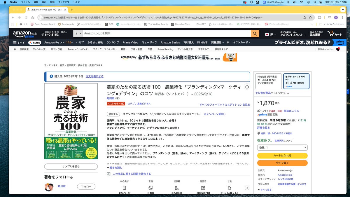Image resolution: width=350 pixels, height=197 pixels.
Task: Open the media control icon in Chrome toolbar
Action: point(329,18)
